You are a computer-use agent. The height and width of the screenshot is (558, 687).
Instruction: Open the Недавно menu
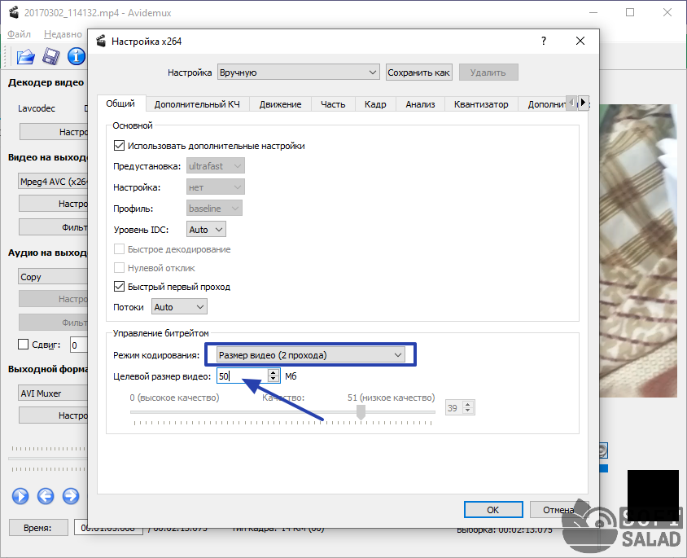63,33
